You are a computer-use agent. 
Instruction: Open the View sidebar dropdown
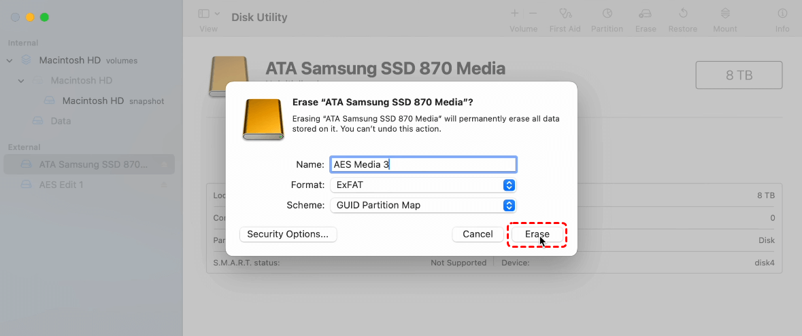[x=209, y=14]
